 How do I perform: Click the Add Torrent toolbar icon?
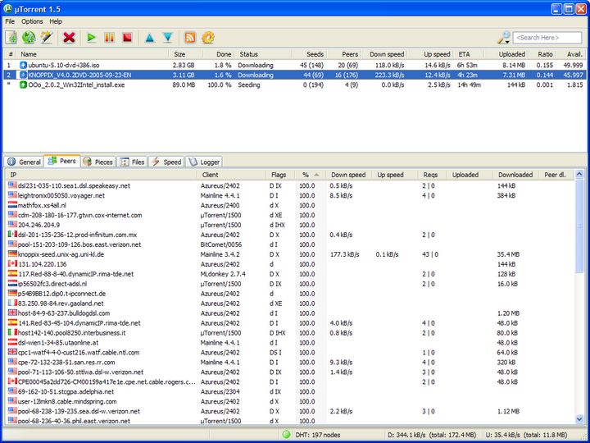tap(11, 37)
